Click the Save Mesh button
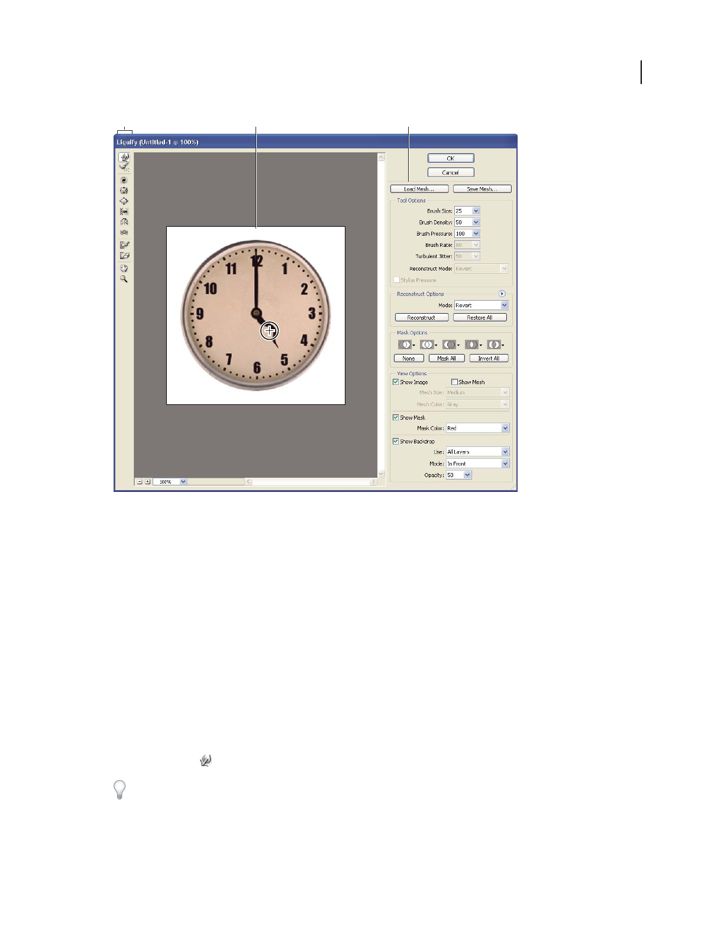The height and width of the screenshot is (927, 724). (x=482, y=189)
